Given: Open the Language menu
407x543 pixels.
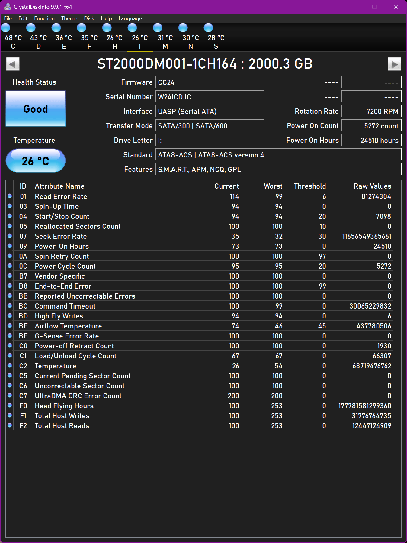Looking at the screenshot, I should (130, 18).
